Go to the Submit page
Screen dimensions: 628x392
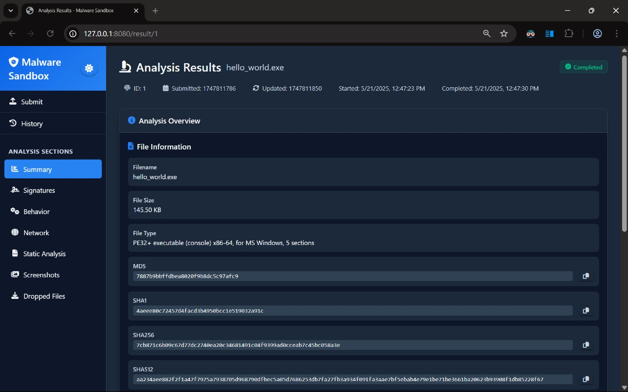[53, 101]
